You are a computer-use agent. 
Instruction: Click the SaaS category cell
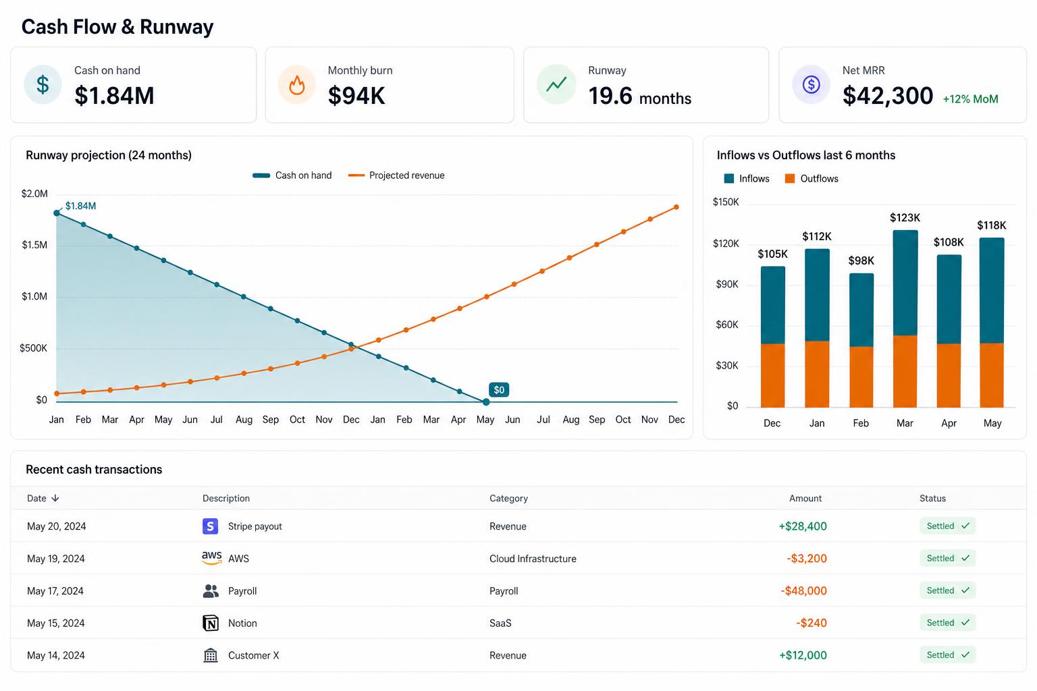500,624
